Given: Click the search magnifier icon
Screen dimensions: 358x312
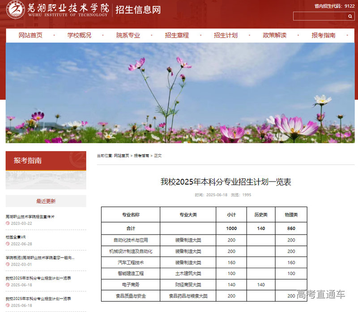Looking at the screenshot, I should point(350,16).
